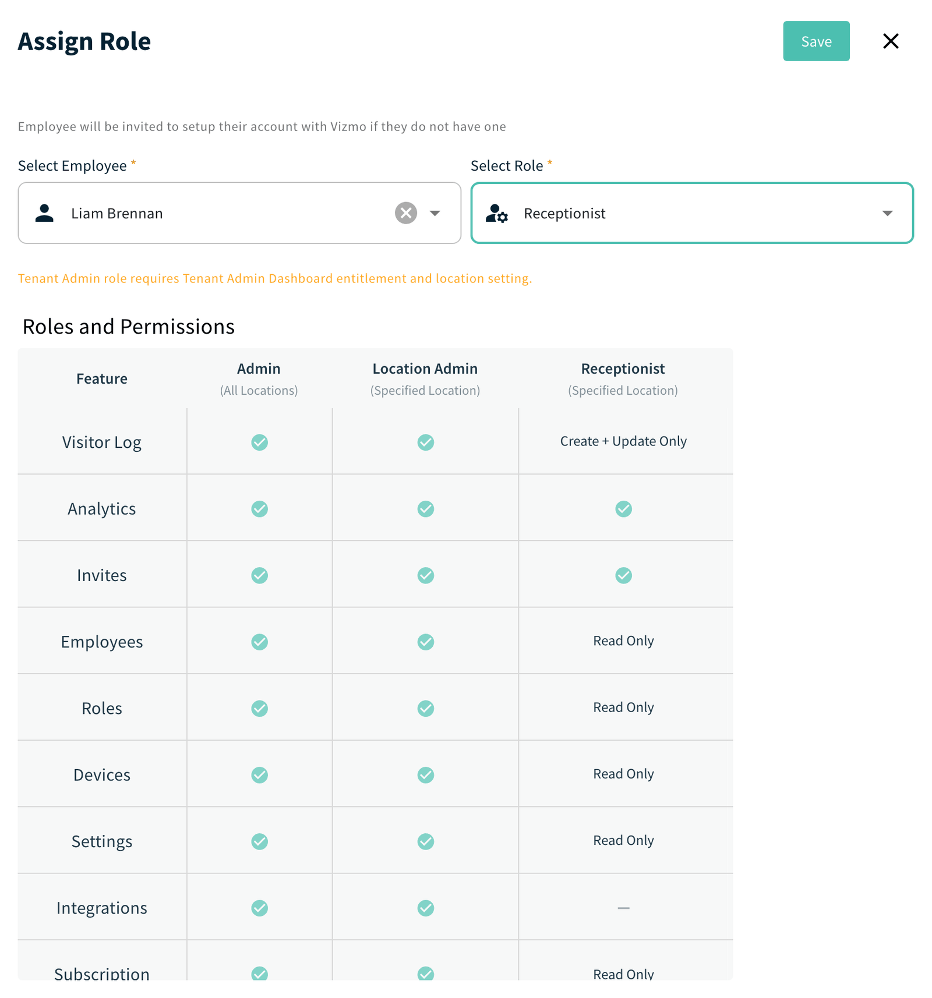Image resolution: width=932 pixels, height=998 pixels.
Task: Click the role gear-person icon
Action: pos(497,213)
